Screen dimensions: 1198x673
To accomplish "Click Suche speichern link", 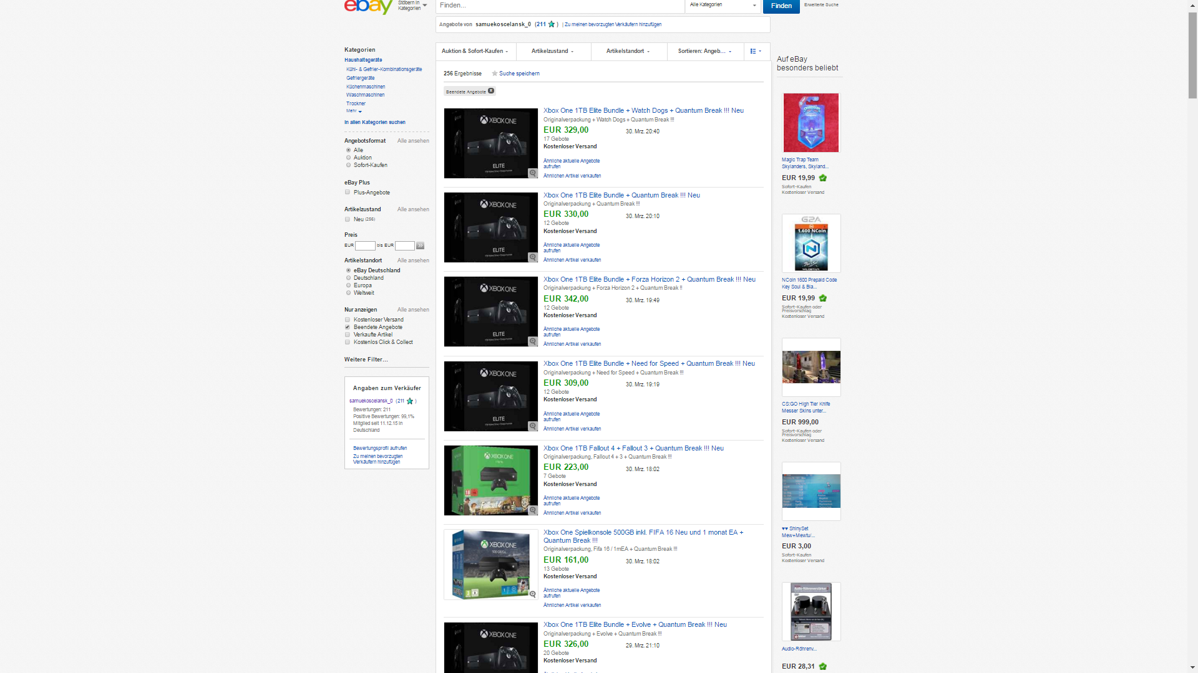I will pyautogui.click(x=519, y=74).
